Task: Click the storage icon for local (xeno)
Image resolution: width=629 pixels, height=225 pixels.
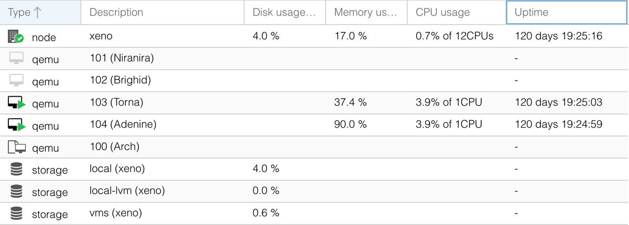Action: click(16, 170)
